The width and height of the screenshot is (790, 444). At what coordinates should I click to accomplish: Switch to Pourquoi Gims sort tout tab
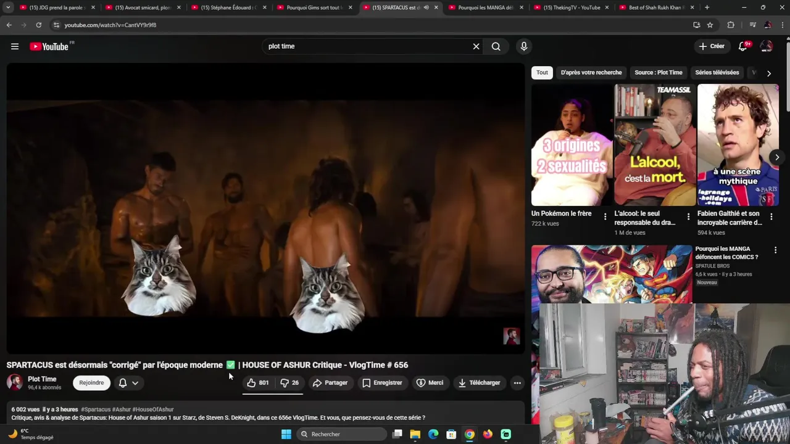pos(314,7)
